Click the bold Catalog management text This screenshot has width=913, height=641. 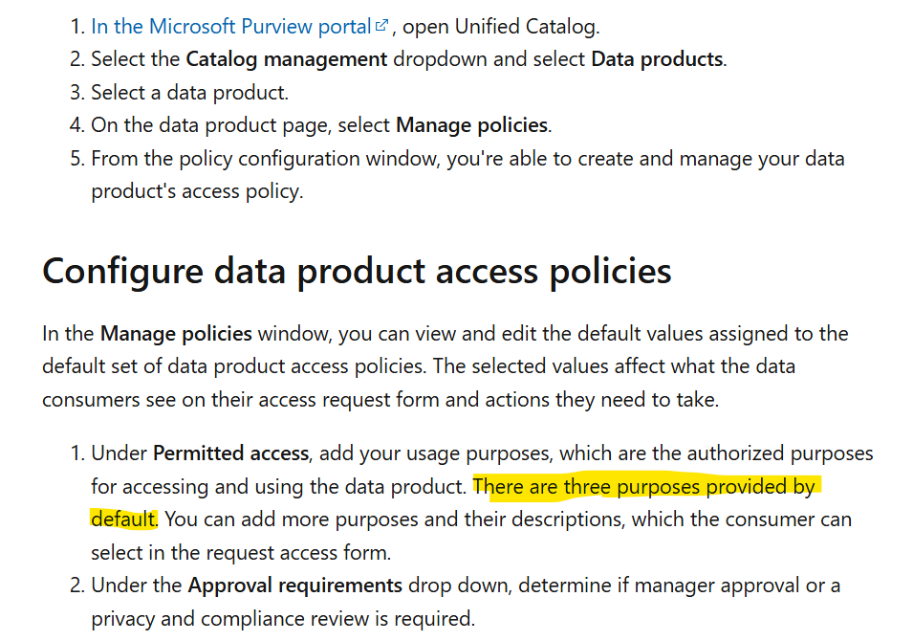click(x=286, y=59)
